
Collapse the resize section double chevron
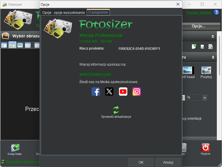(213, 57)
